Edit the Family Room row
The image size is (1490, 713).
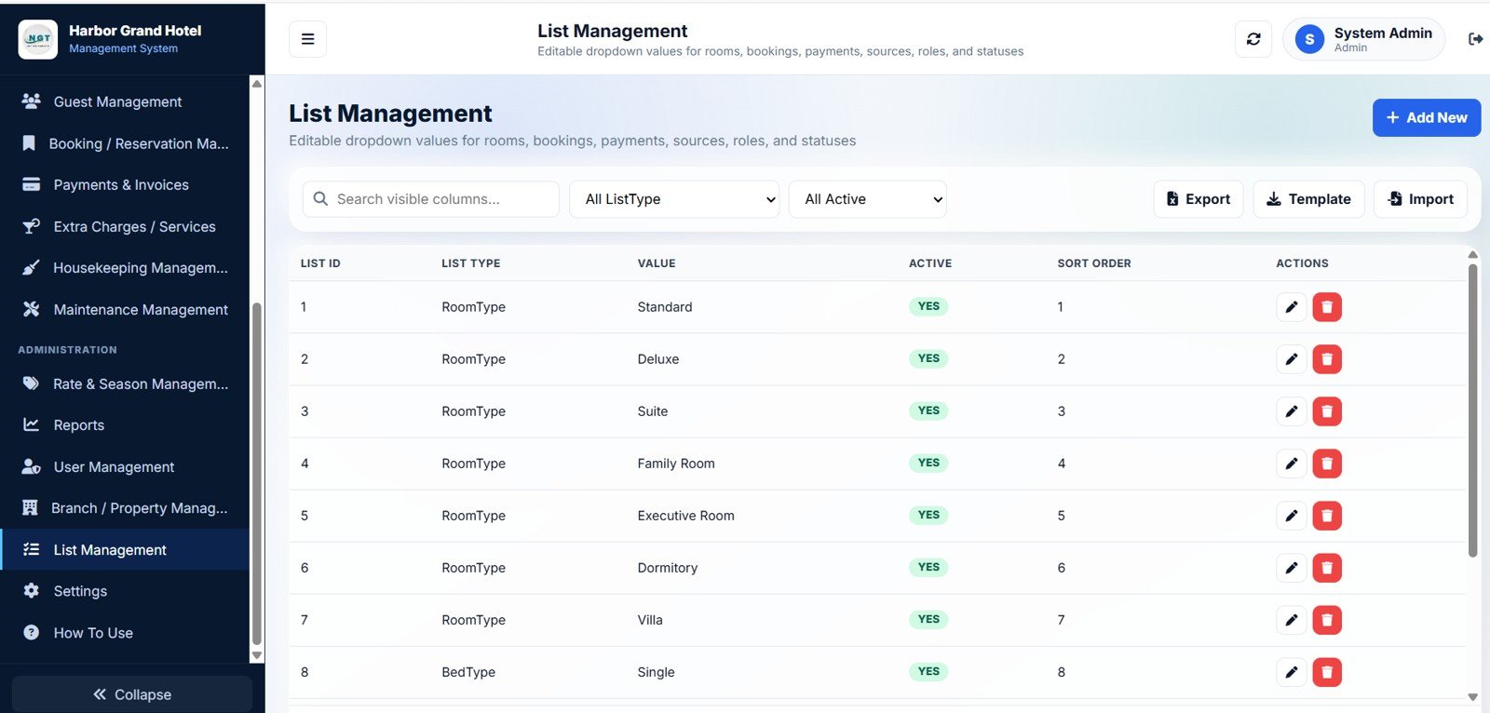pos(1291,464)
